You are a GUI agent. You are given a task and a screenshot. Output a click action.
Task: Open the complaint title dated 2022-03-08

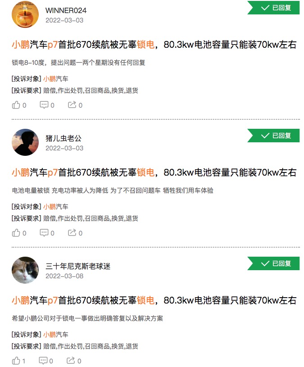pos(154,300)
